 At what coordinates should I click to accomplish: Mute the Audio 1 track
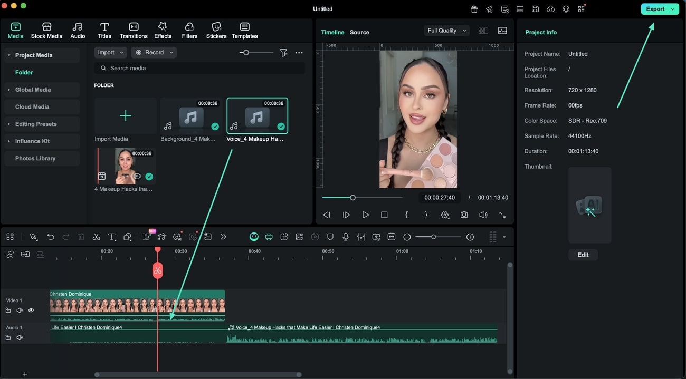20,337
